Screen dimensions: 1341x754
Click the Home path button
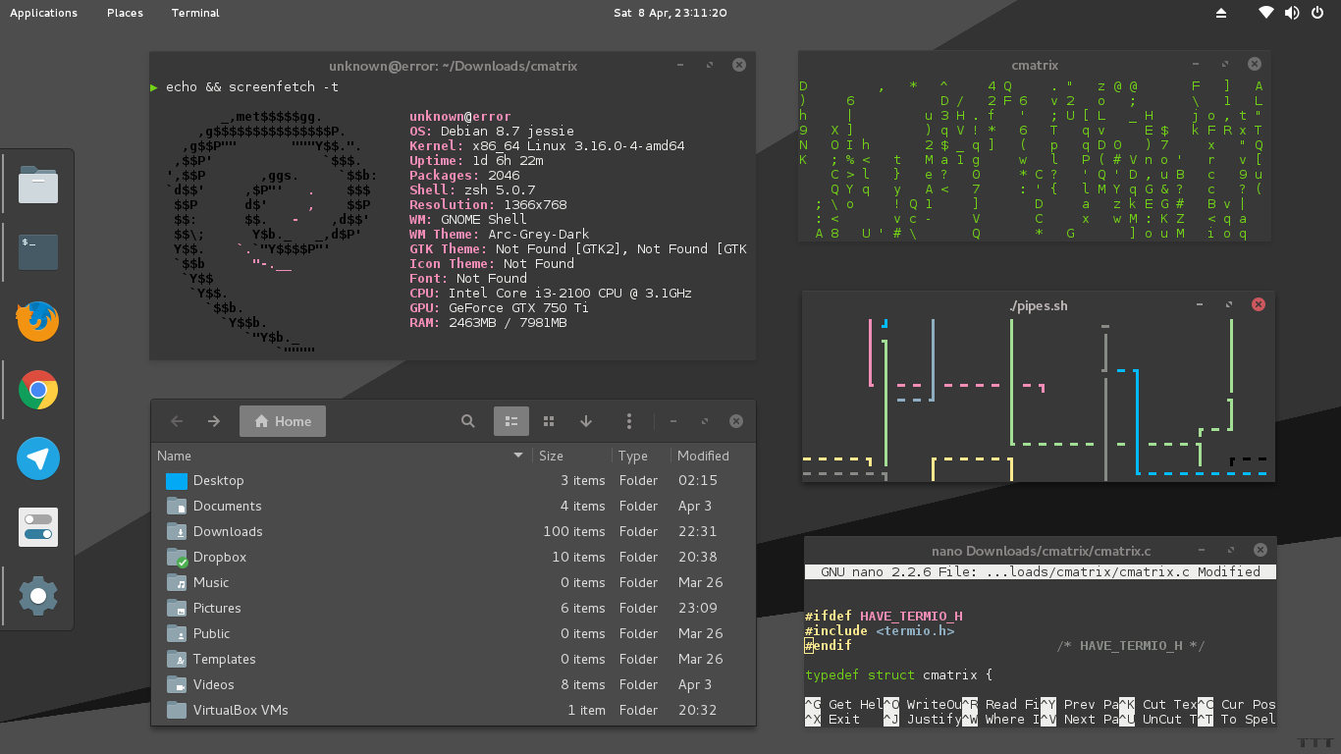pyautogui.click(x=283, y=421)
